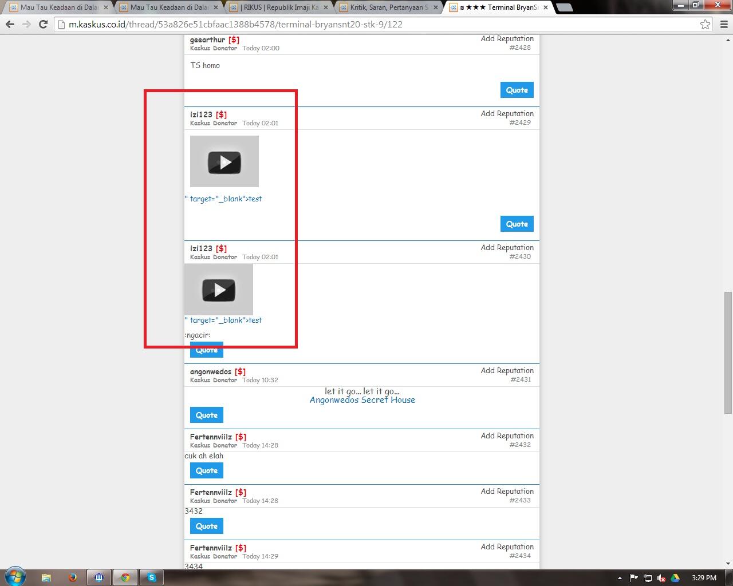Open the permalink of post #2429
The height and width of the screenshot is (586, 733).
point(520,122)
